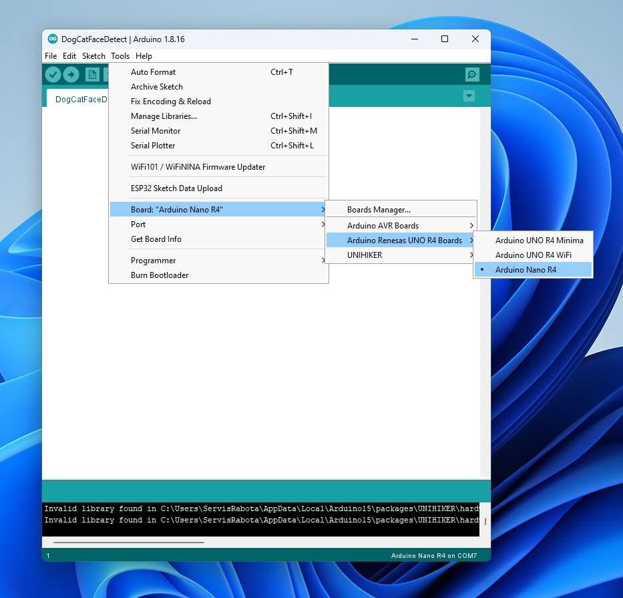This screenshot has width=623, height=598.
Task: Choose Archive Sketch
Action: point(218,87)
